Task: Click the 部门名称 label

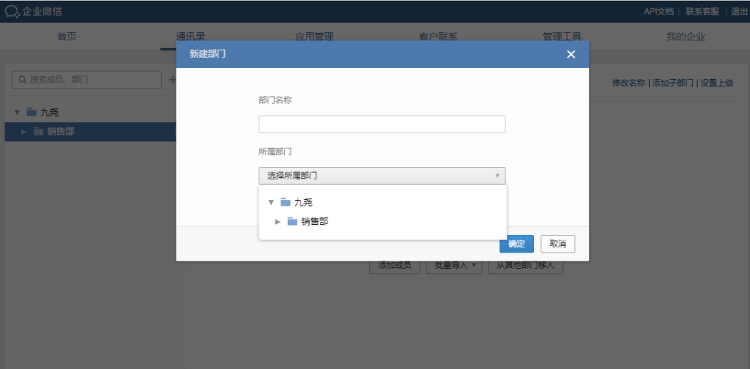Action: (275, 100)
